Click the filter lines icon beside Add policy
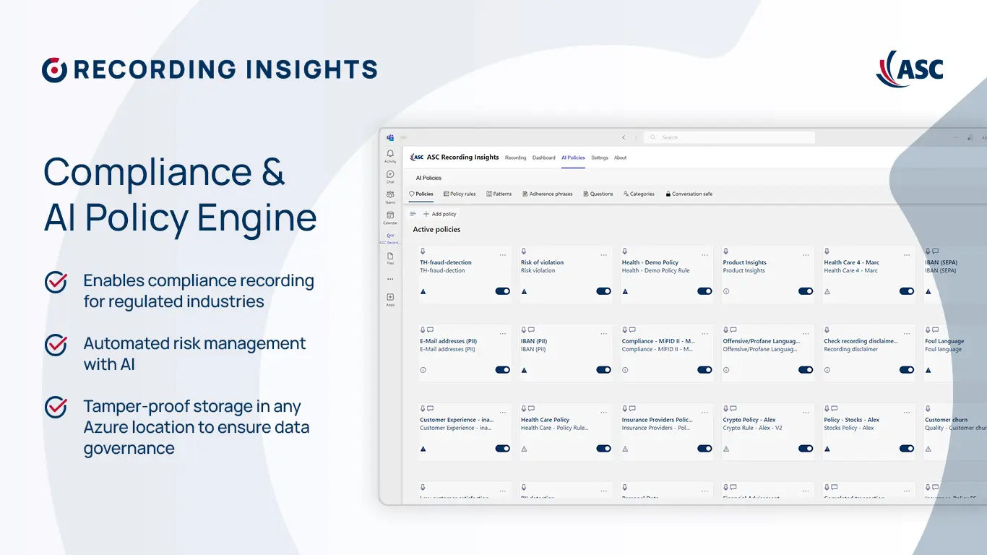This screenshot has width=987, height=555. pyautogui.click(x=413, y=214)
